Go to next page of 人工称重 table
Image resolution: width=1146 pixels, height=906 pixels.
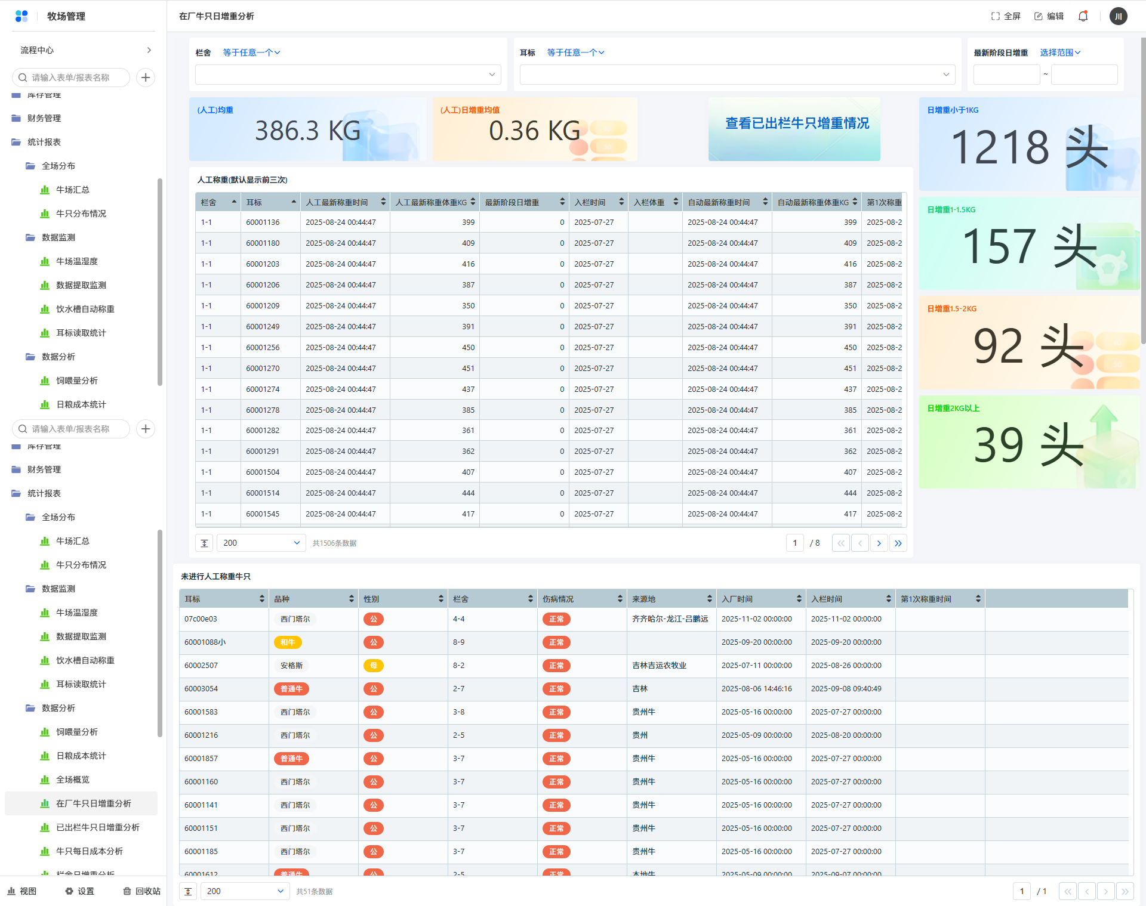[x=879, y=543]
